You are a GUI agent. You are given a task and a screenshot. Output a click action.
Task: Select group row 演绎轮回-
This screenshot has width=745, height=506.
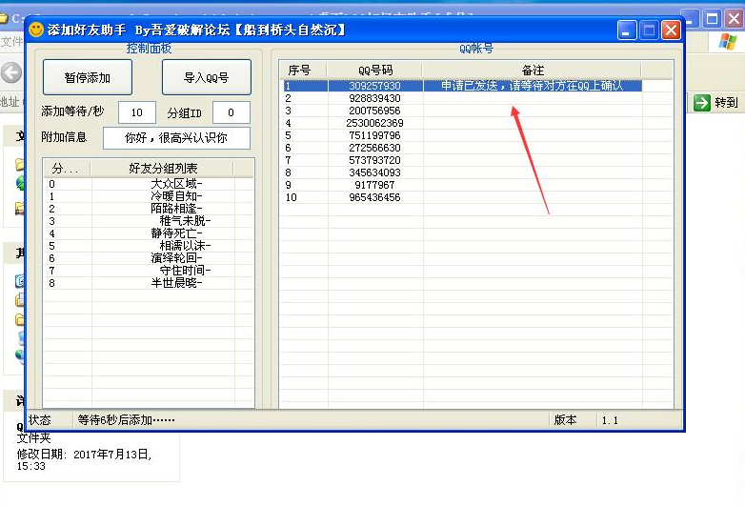[x=149, y=258]
